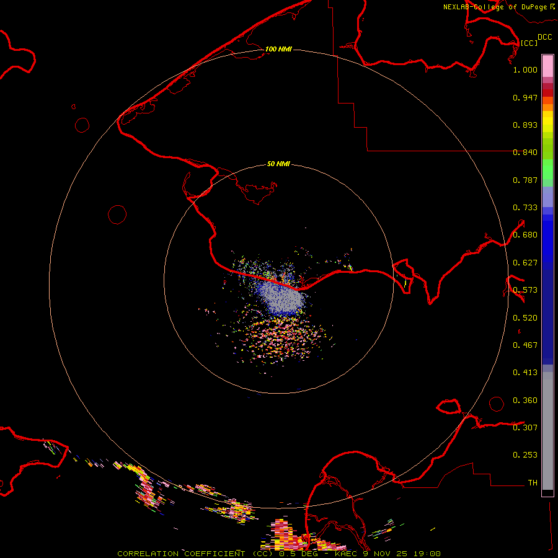Select the 0.787 scale value
The image size is (558, 558).
(525, 180)
